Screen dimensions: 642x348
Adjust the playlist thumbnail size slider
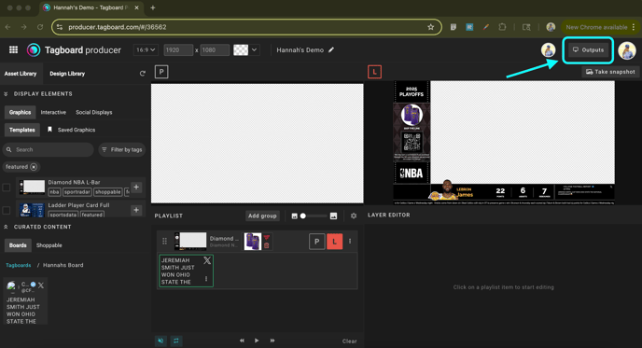click(x=314, y=216)
